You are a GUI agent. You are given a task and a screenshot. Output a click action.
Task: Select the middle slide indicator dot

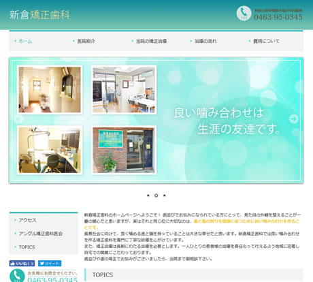pyautogui.click(x=156, y=195)
